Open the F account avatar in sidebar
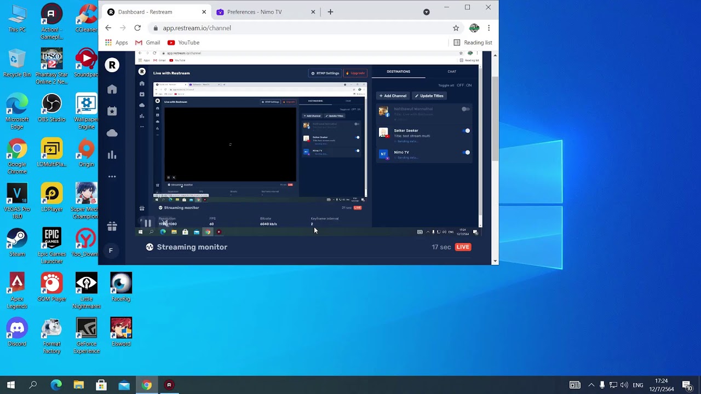 tap(111, 251)
